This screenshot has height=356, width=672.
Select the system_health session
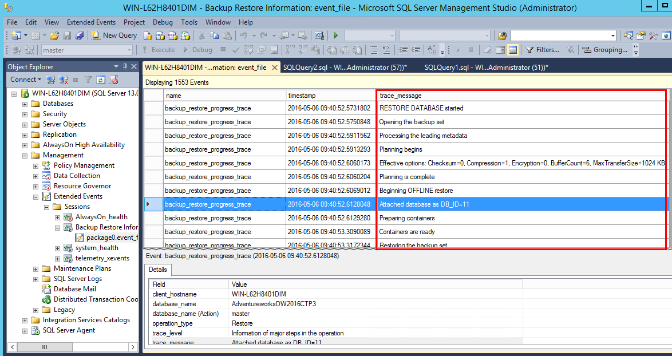pyautogui.click(x=96, y=248)
